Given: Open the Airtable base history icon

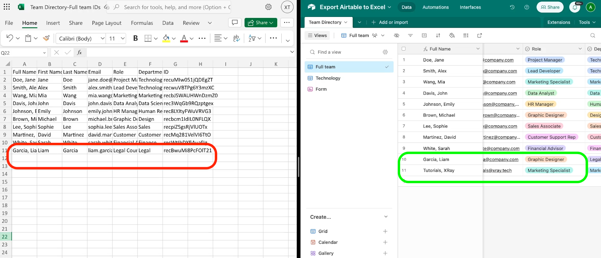Looking at the screenshot, I should point(512,7).
